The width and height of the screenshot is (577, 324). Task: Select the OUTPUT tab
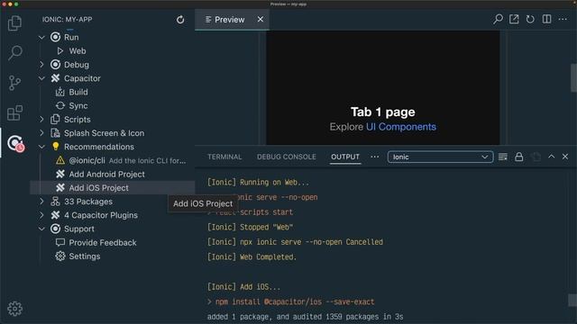click(x=345, y=157)
